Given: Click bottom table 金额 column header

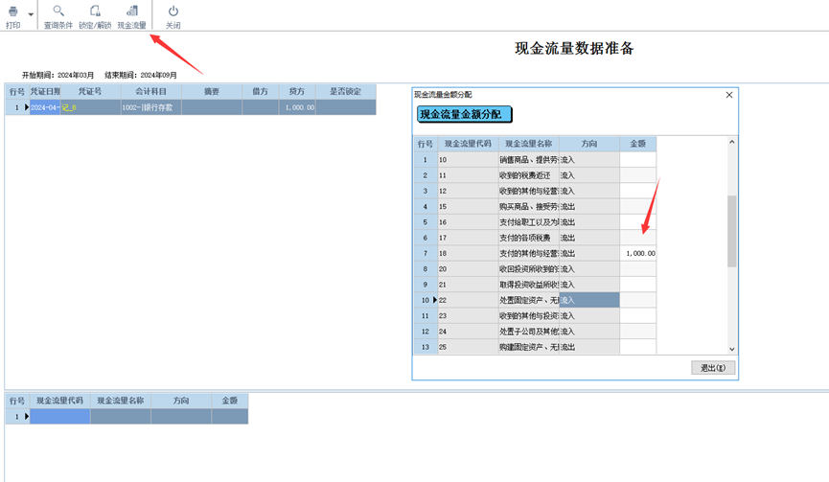Looking at the screenshot, I should coord(229,401).
